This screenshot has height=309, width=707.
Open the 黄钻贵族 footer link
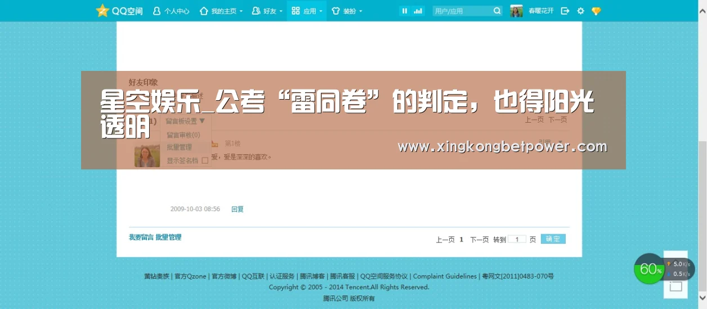[x=156, y=276]
